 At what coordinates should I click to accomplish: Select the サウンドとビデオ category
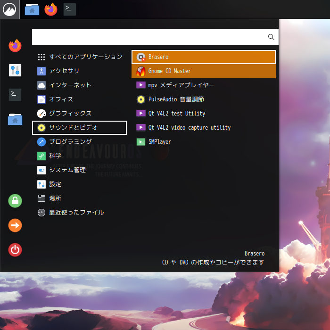(79, 128)
